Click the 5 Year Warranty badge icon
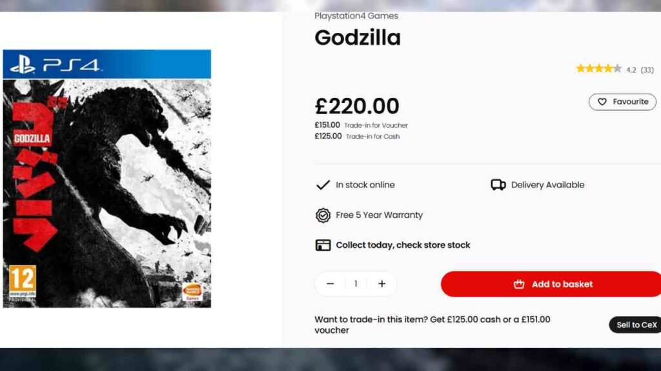661x371 pixels. tap(323, 215)
